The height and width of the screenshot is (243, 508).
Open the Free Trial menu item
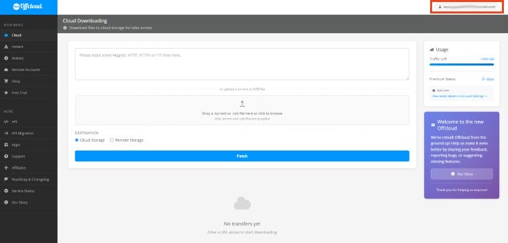pyautogui.click(x=28, y=93)
